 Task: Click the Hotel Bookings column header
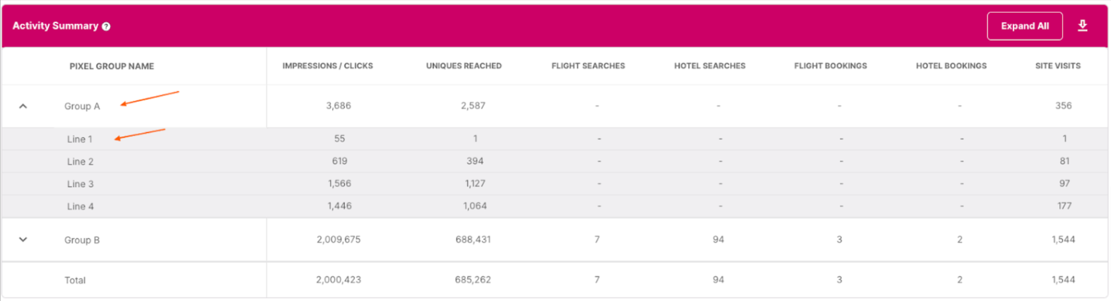(951, 65)
